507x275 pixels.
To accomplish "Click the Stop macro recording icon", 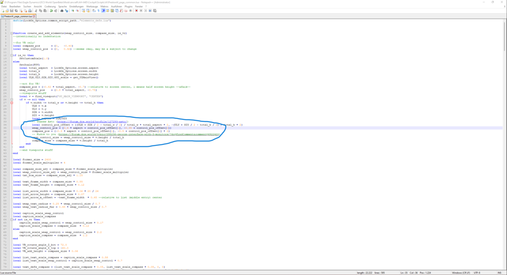I will (x=141, y=11).
